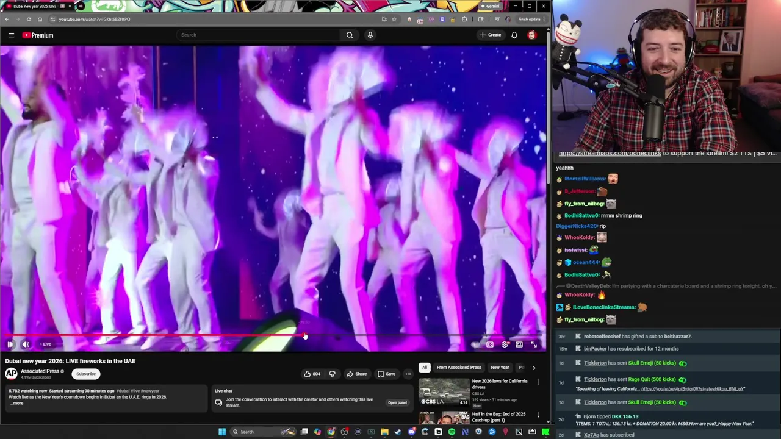Click the YouTube search magnifier button
Screen dimensions: 781x439
[x=350, y=35]
